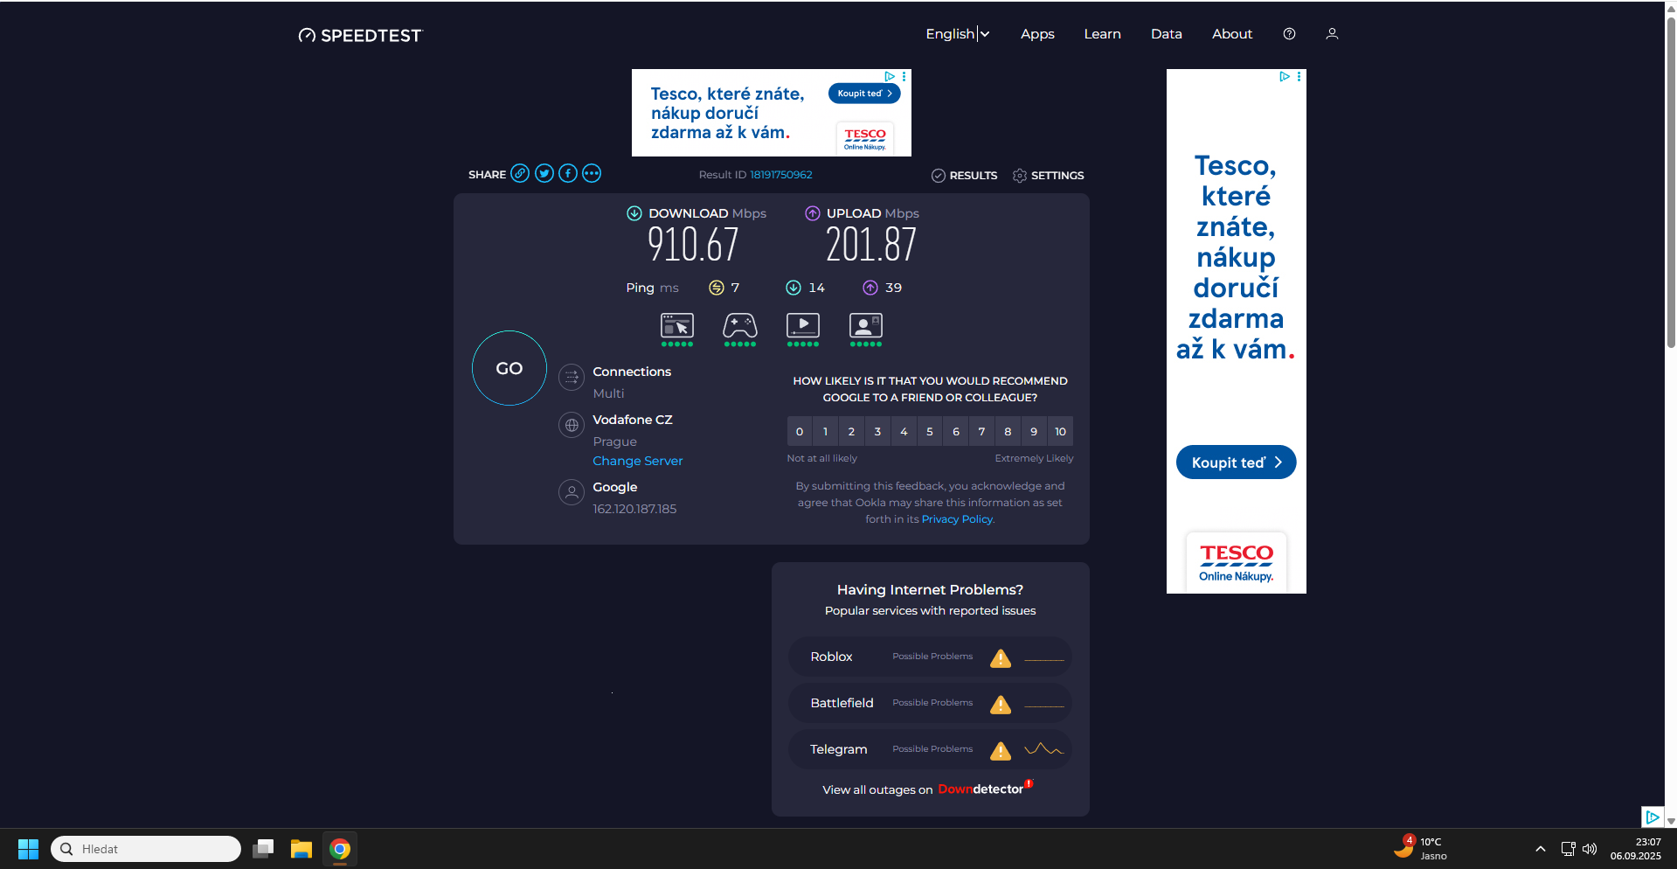Screen dimensions: 1677x869
Task: Share result on Twitter
Action: [x=544, y=173]
